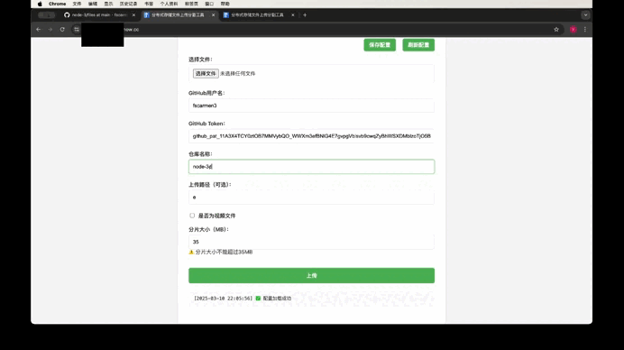Image resolution: width=624 pixels, height=350 pixels.
Task: Switch to the third upload tool tab
Action: click(257, 15)
